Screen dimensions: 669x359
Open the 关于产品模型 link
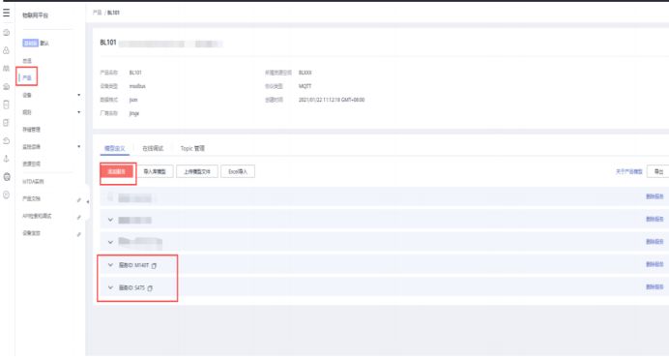(x=629, y=171)
